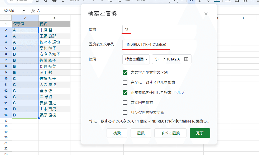Open the 特定の範囲 scope dropdown
Viewport: 259px width, 155px height.
tap(136, 59)
